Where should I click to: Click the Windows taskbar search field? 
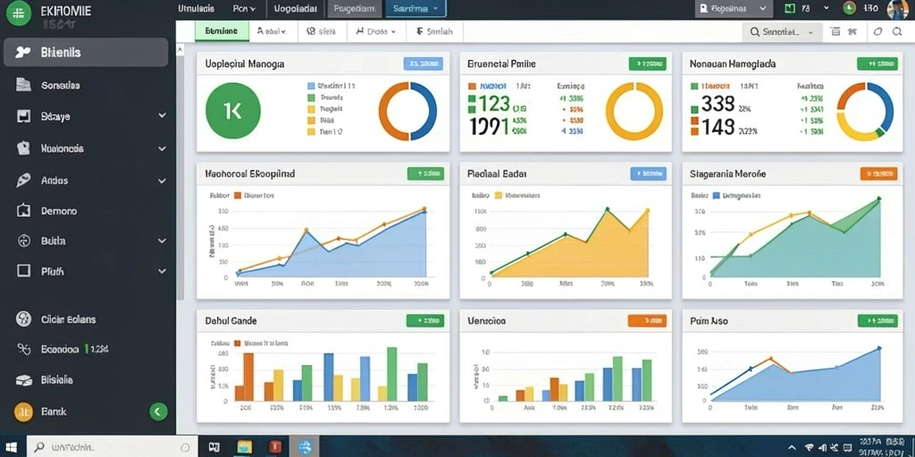112,447
